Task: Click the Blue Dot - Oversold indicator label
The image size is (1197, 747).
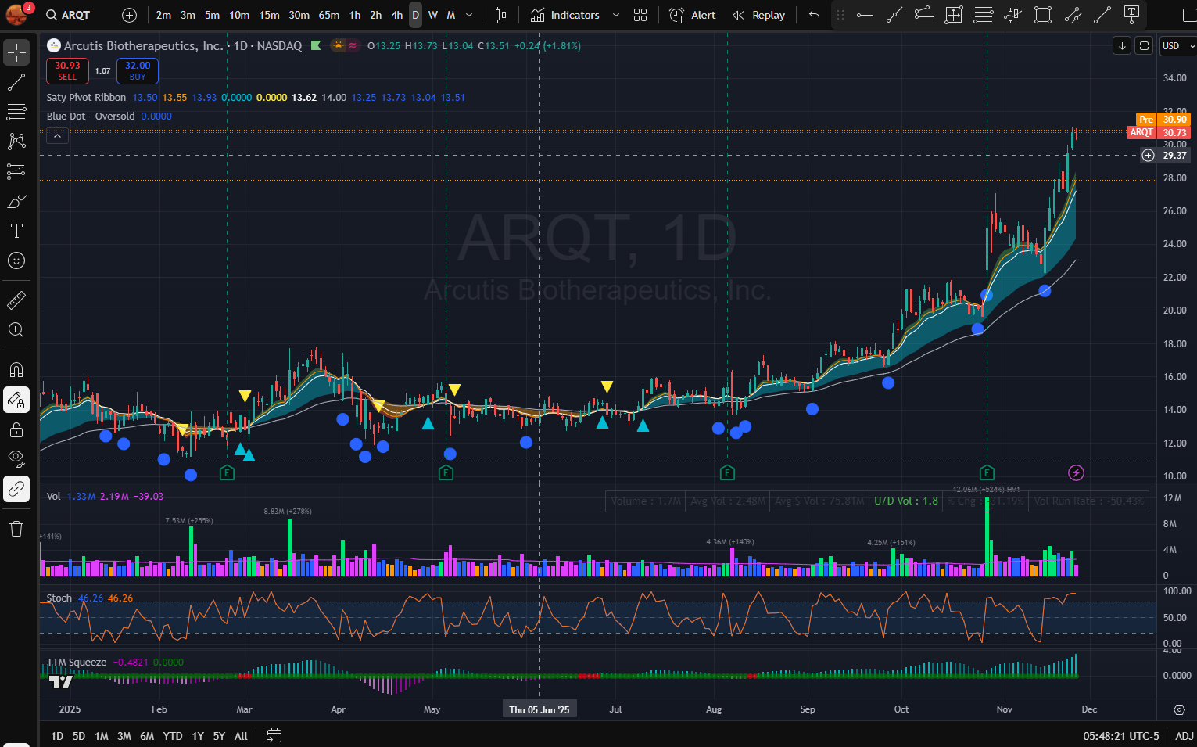Action: (x=91, y=117)
